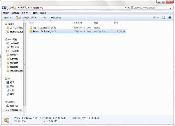Select 系统 (C:) drive

tap(14, 106)
